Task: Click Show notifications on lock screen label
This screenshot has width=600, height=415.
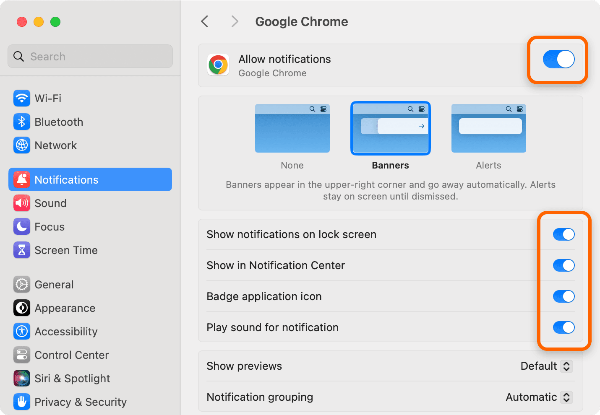Action: (292, 234)
